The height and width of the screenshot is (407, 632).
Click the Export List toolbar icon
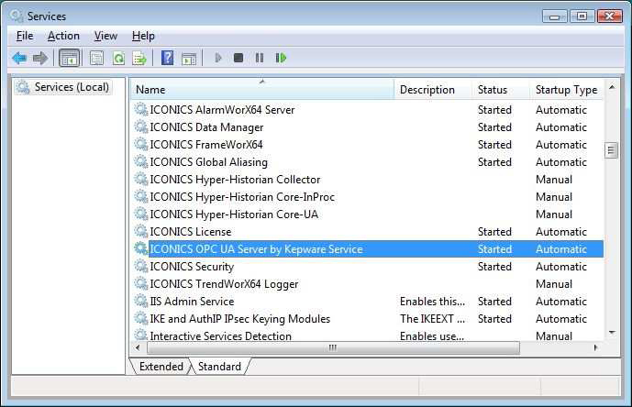tap(139, 58)
